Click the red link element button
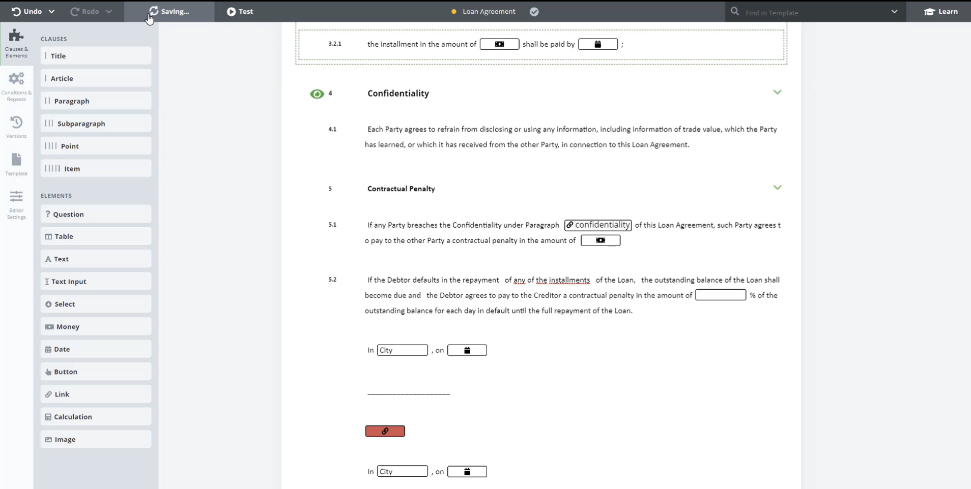The width and height of the screenshot is (971, 489). (385, 431)
